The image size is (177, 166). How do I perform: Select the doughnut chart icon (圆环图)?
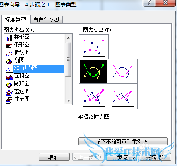pos(9,85)
